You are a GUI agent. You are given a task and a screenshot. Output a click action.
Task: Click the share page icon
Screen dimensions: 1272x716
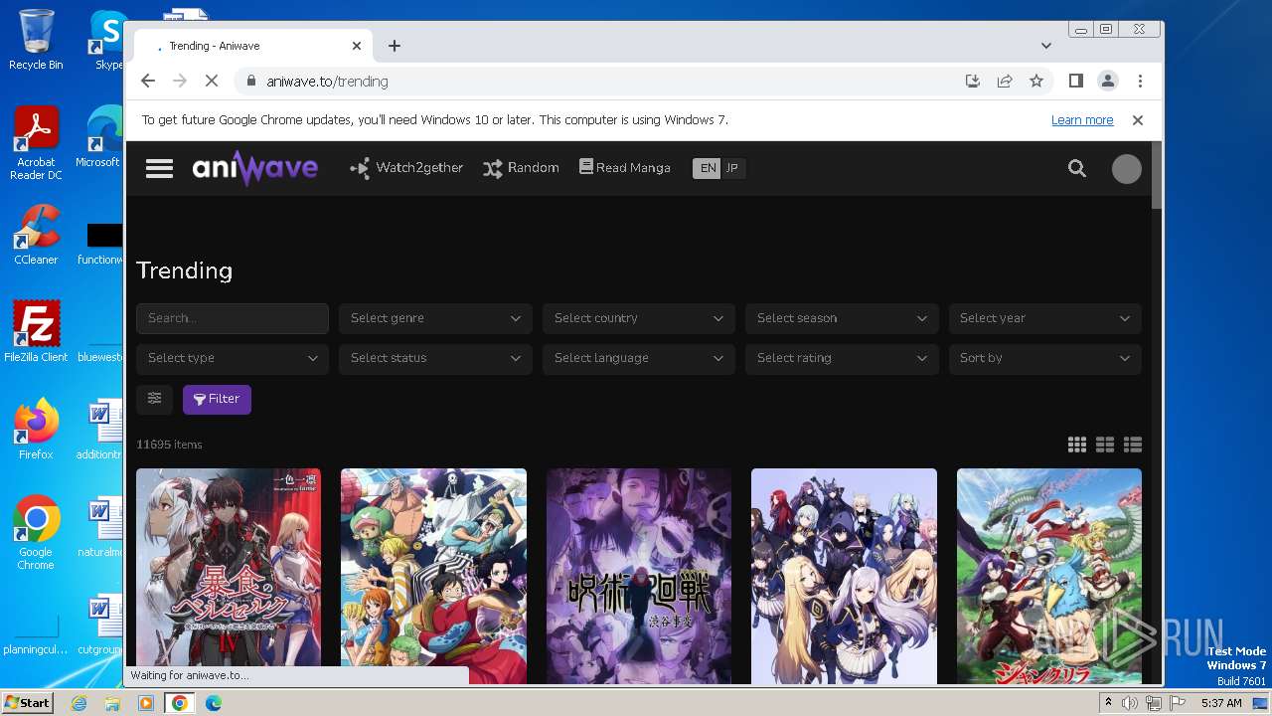pos(1005,82)
